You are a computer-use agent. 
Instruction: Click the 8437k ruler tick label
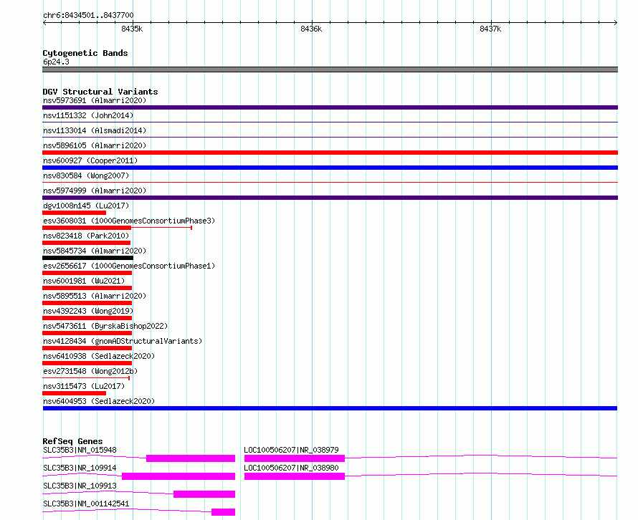tap(490, 29)
